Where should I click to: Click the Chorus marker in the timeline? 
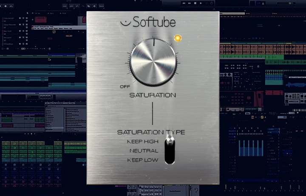coord(274,14)
